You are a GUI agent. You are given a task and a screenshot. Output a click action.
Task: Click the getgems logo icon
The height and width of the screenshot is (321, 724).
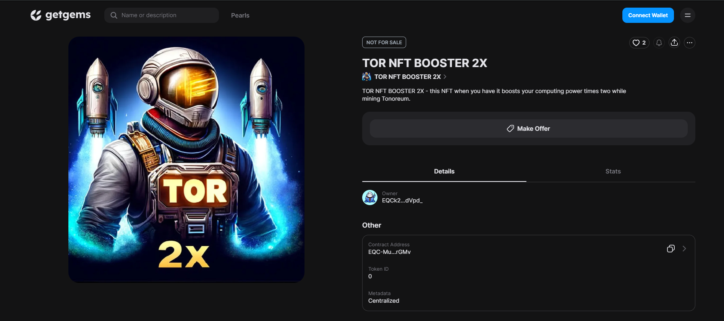point(36,15)
